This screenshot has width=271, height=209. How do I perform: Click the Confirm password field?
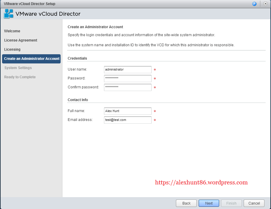coord(128,87)
